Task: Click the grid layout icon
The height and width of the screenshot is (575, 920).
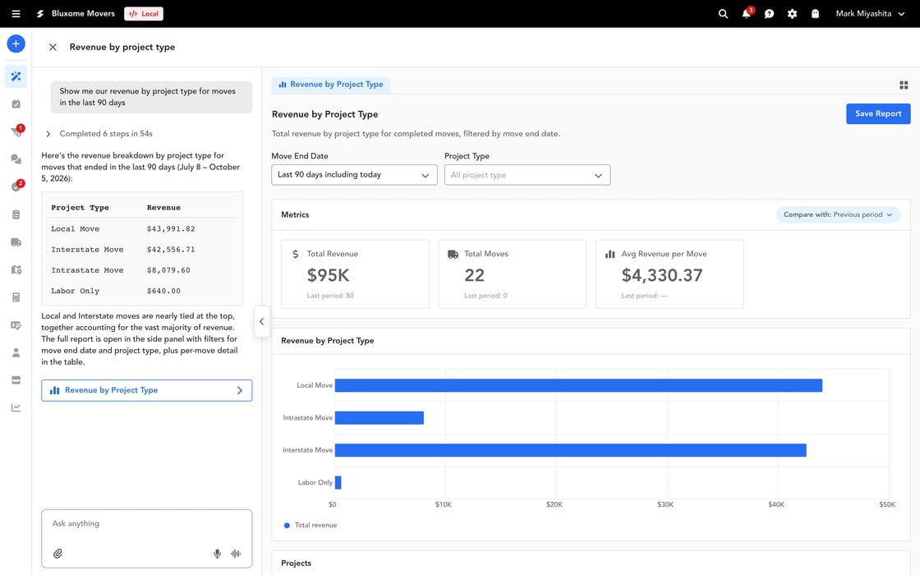Action: pos(904,85)
